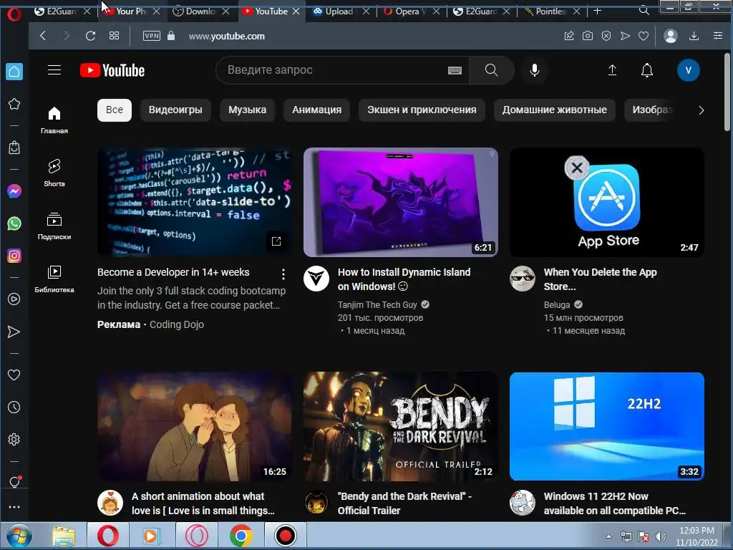Viewport: 733px width, 550px height.
Task: Click the YouTube search magnifier button
Action: [x=491, y=70]
